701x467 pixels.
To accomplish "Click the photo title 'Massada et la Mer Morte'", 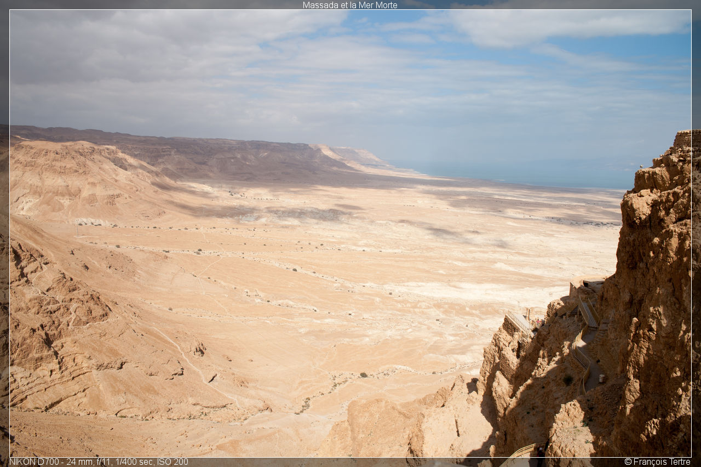I will (350, 5).
